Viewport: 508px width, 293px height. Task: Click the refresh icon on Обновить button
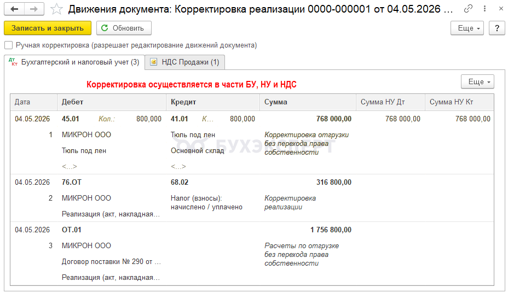[x=105, y=28]
